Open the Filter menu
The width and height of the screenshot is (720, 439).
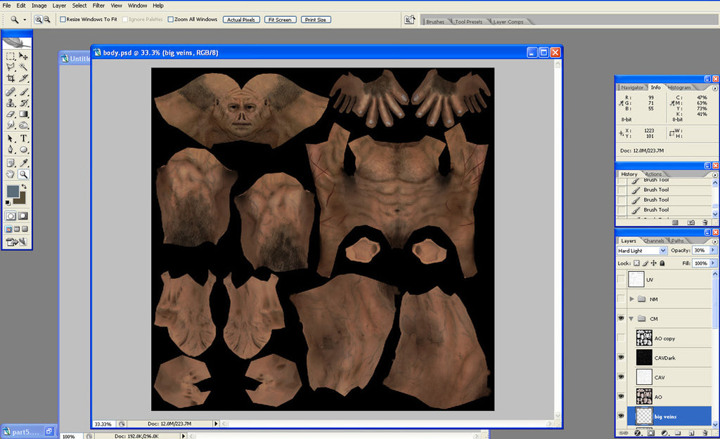[98, 6]
